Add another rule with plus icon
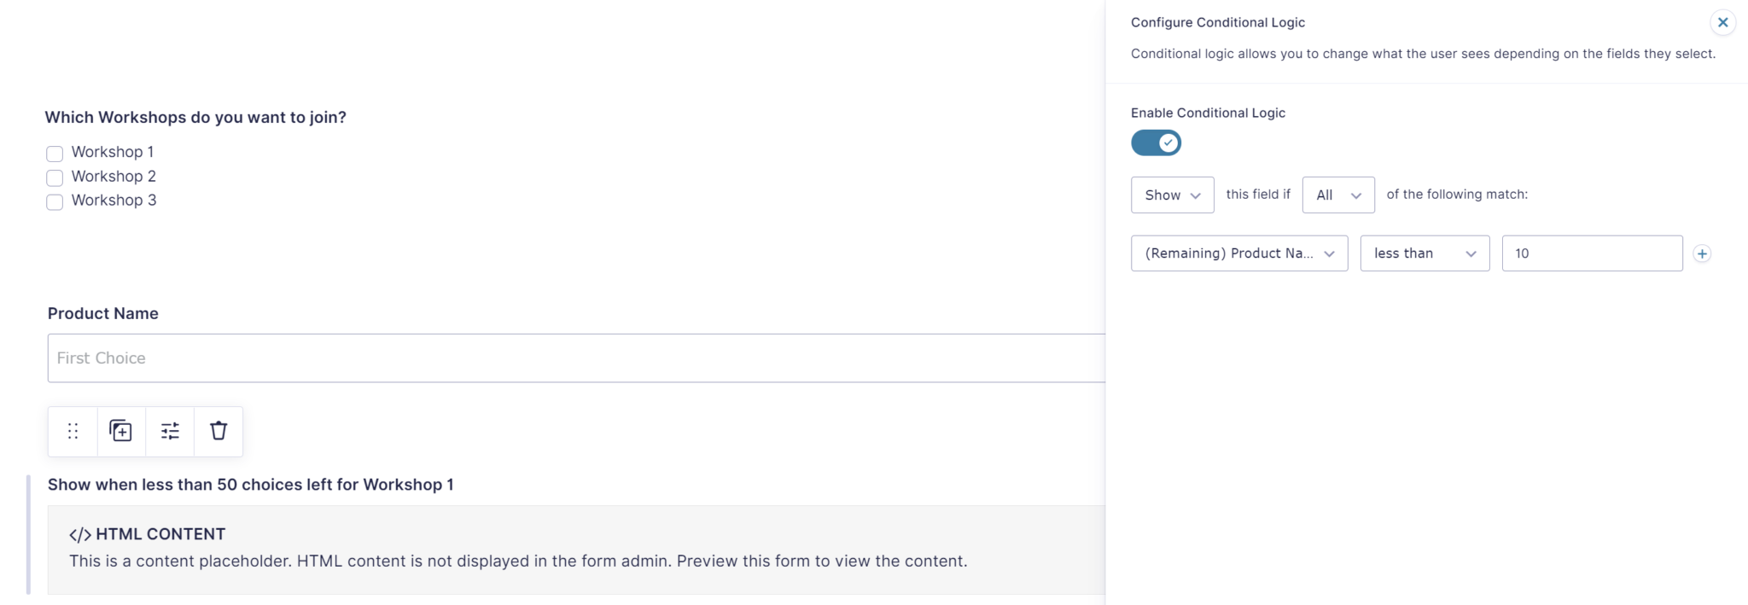 [x=1702, y=253]
